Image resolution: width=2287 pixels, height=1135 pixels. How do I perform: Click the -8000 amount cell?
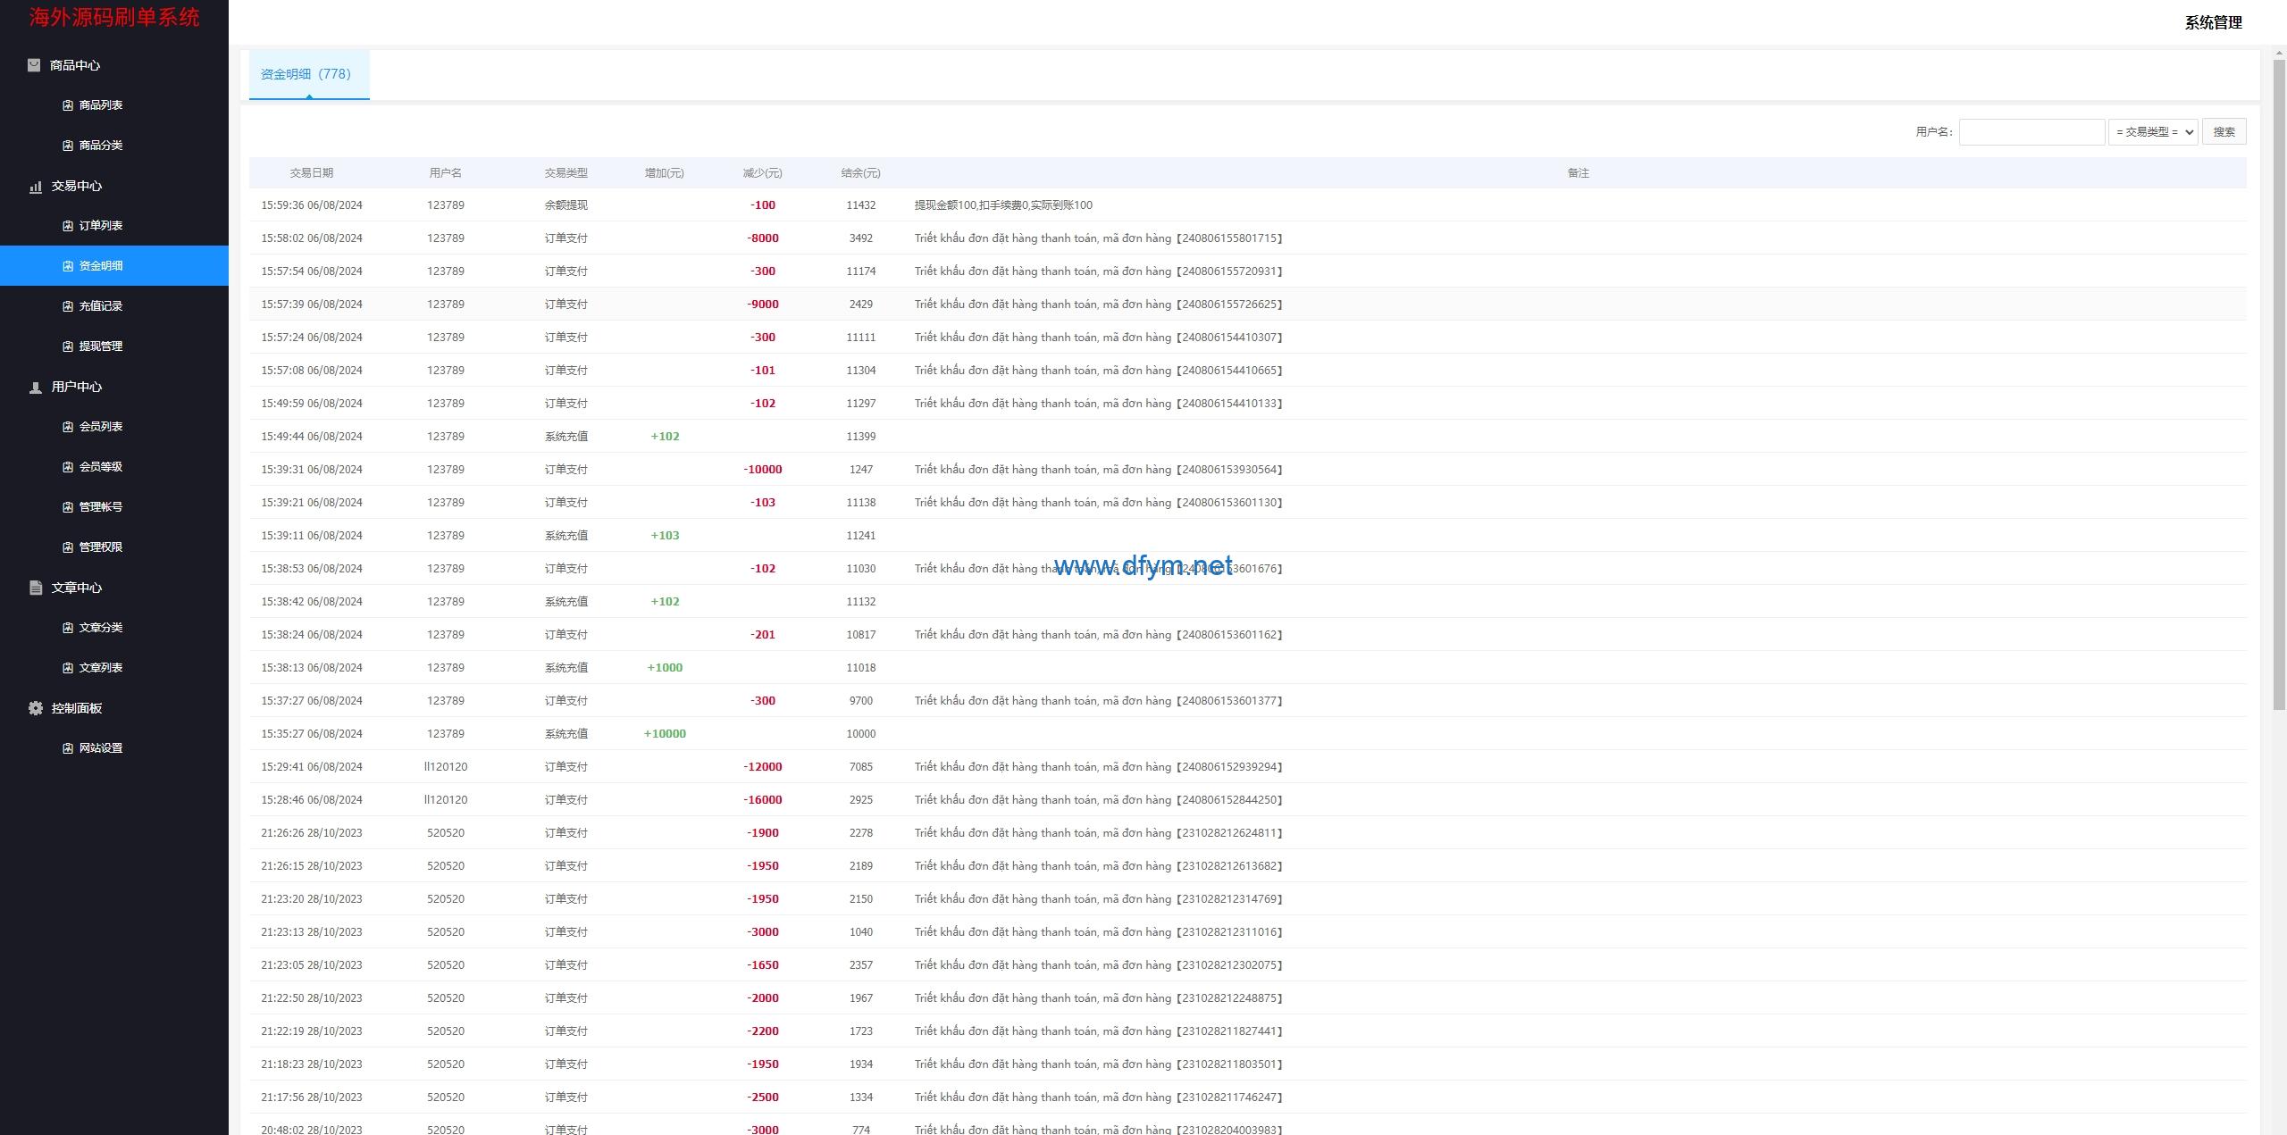(x=763, y=238)
